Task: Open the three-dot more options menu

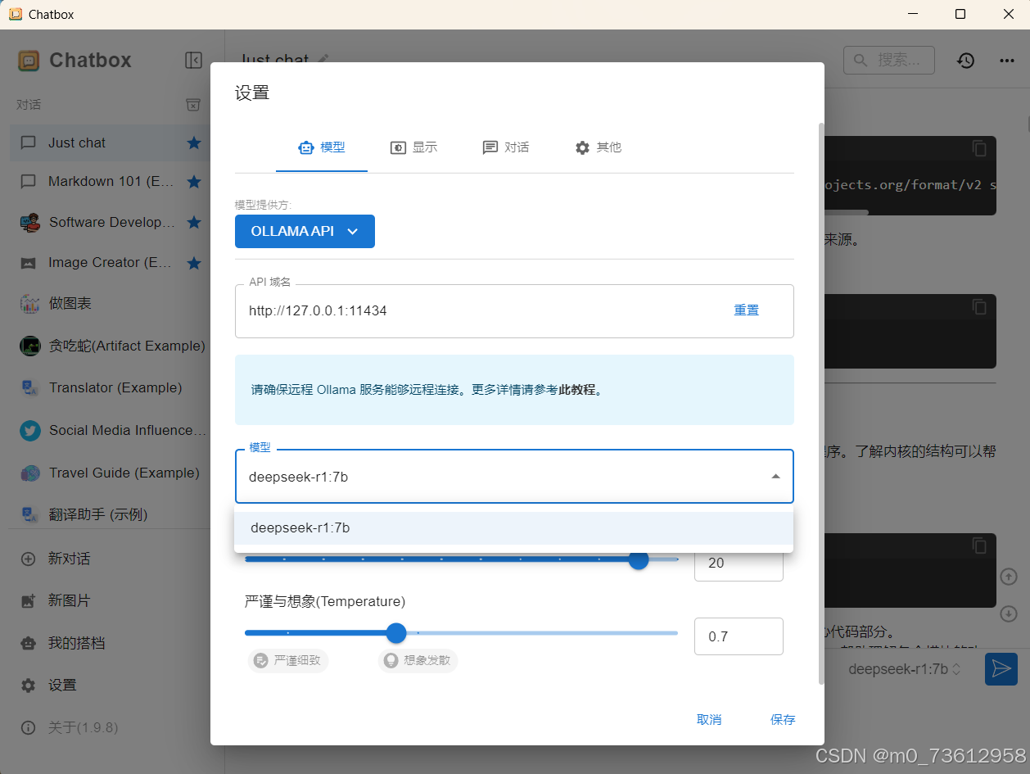Action: coord(1007,61)
